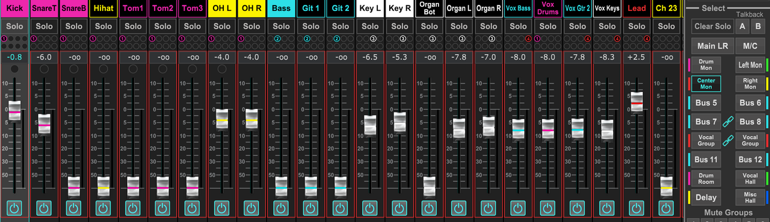The height and width of the screenshot is (222, 770).
Task: Select the M/C mix button
Action: click(x=750, y=46)
